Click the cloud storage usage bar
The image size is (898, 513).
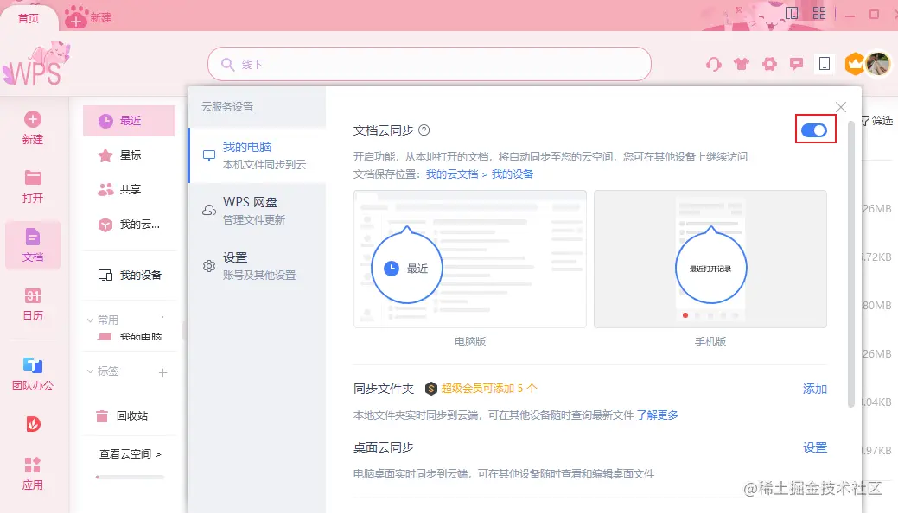pyautogui.click(x=130, y=477)
